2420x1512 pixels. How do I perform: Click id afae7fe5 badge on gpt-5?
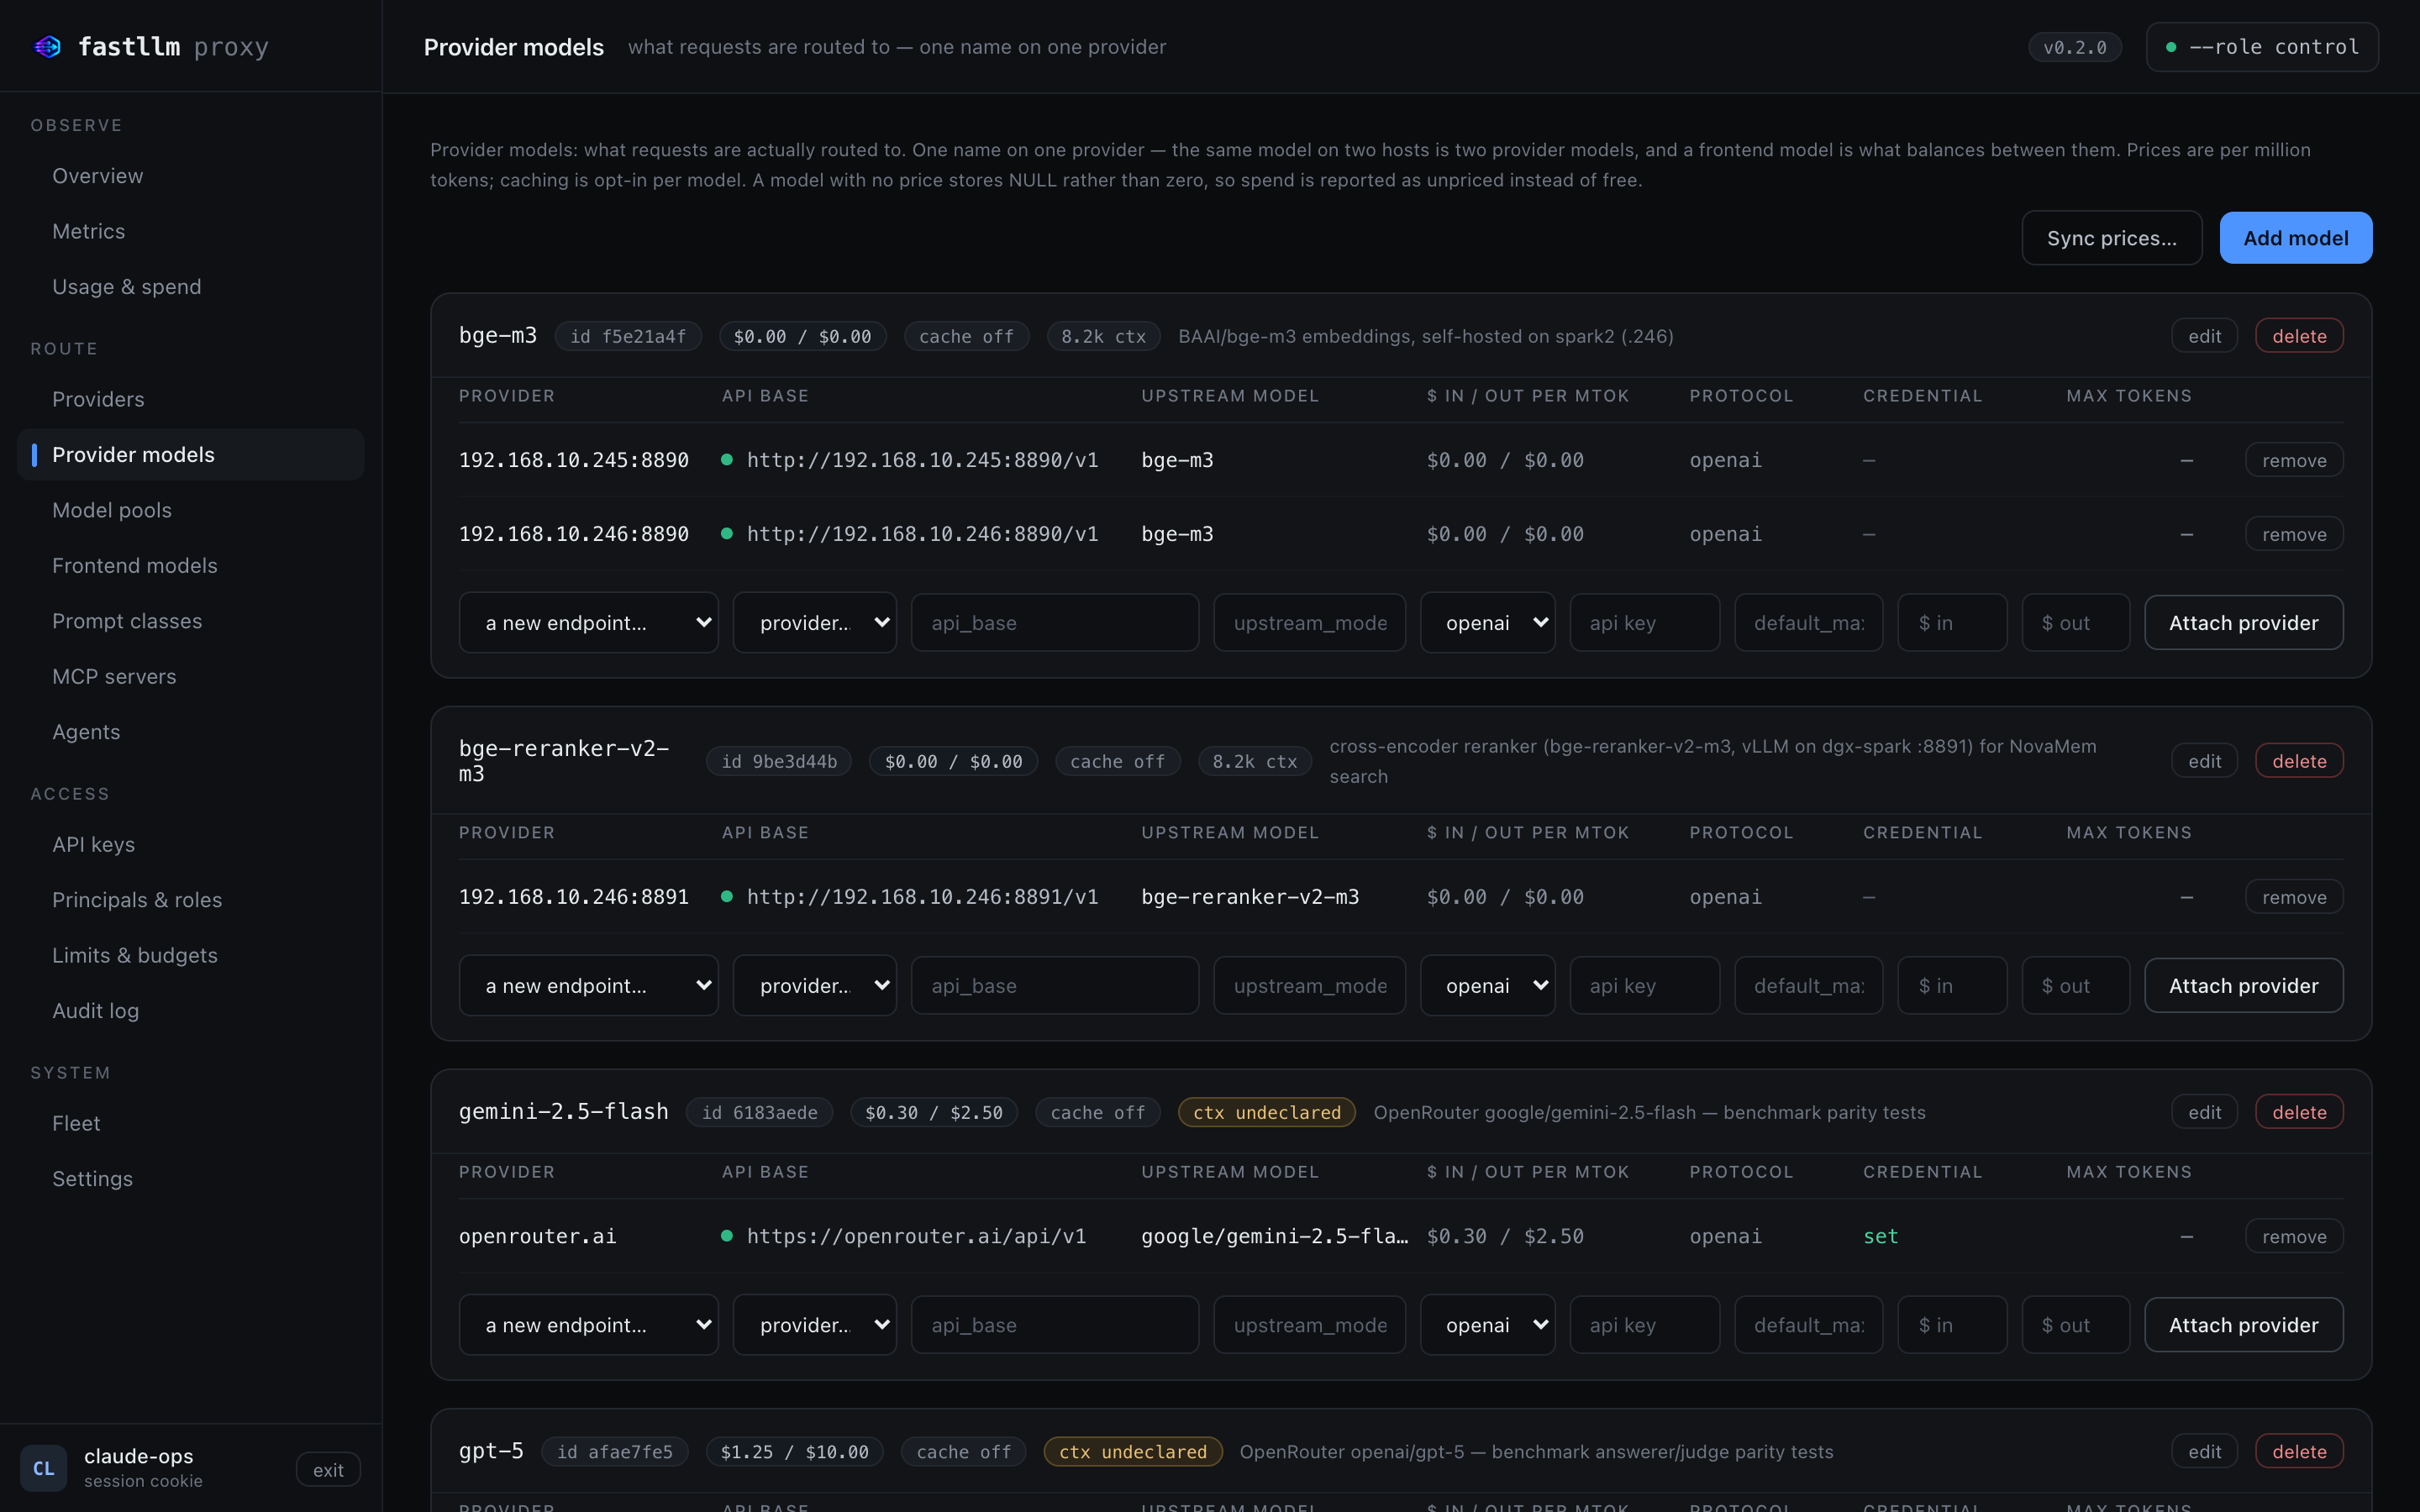614,1451
